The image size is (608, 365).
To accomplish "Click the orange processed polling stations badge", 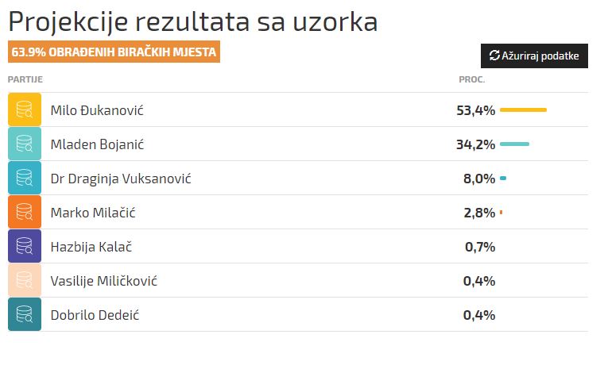I will click(114, 52).
